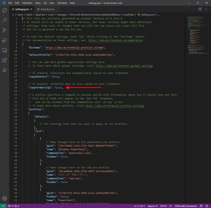Screen dimensions: 211x208
Task: Click the remote window indicator in status bar
Action: click(x=3, y=206)
